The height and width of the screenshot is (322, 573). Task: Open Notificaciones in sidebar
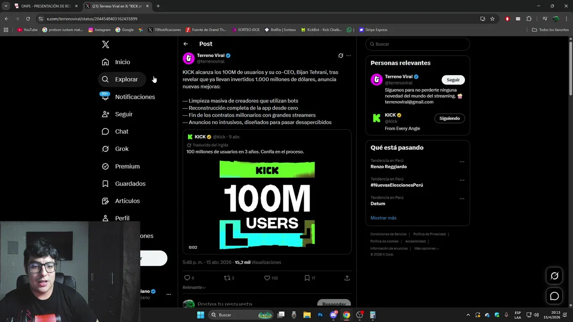128,97
